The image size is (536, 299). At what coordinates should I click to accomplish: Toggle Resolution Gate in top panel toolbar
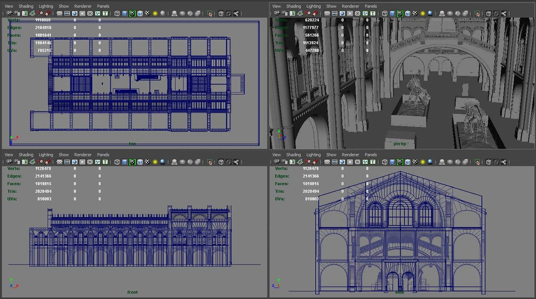click(74, 13)
